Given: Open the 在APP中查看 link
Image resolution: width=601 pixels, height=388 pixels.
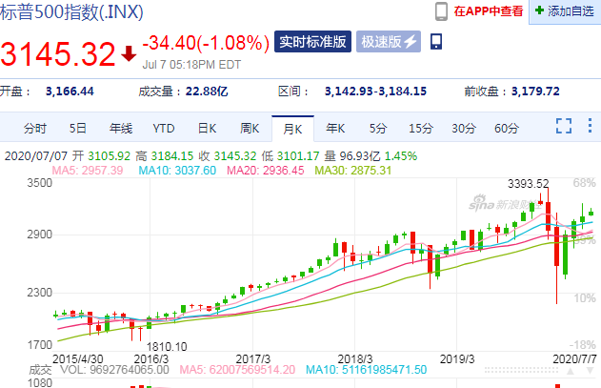Looking at the screenshot, I should 489,11.
